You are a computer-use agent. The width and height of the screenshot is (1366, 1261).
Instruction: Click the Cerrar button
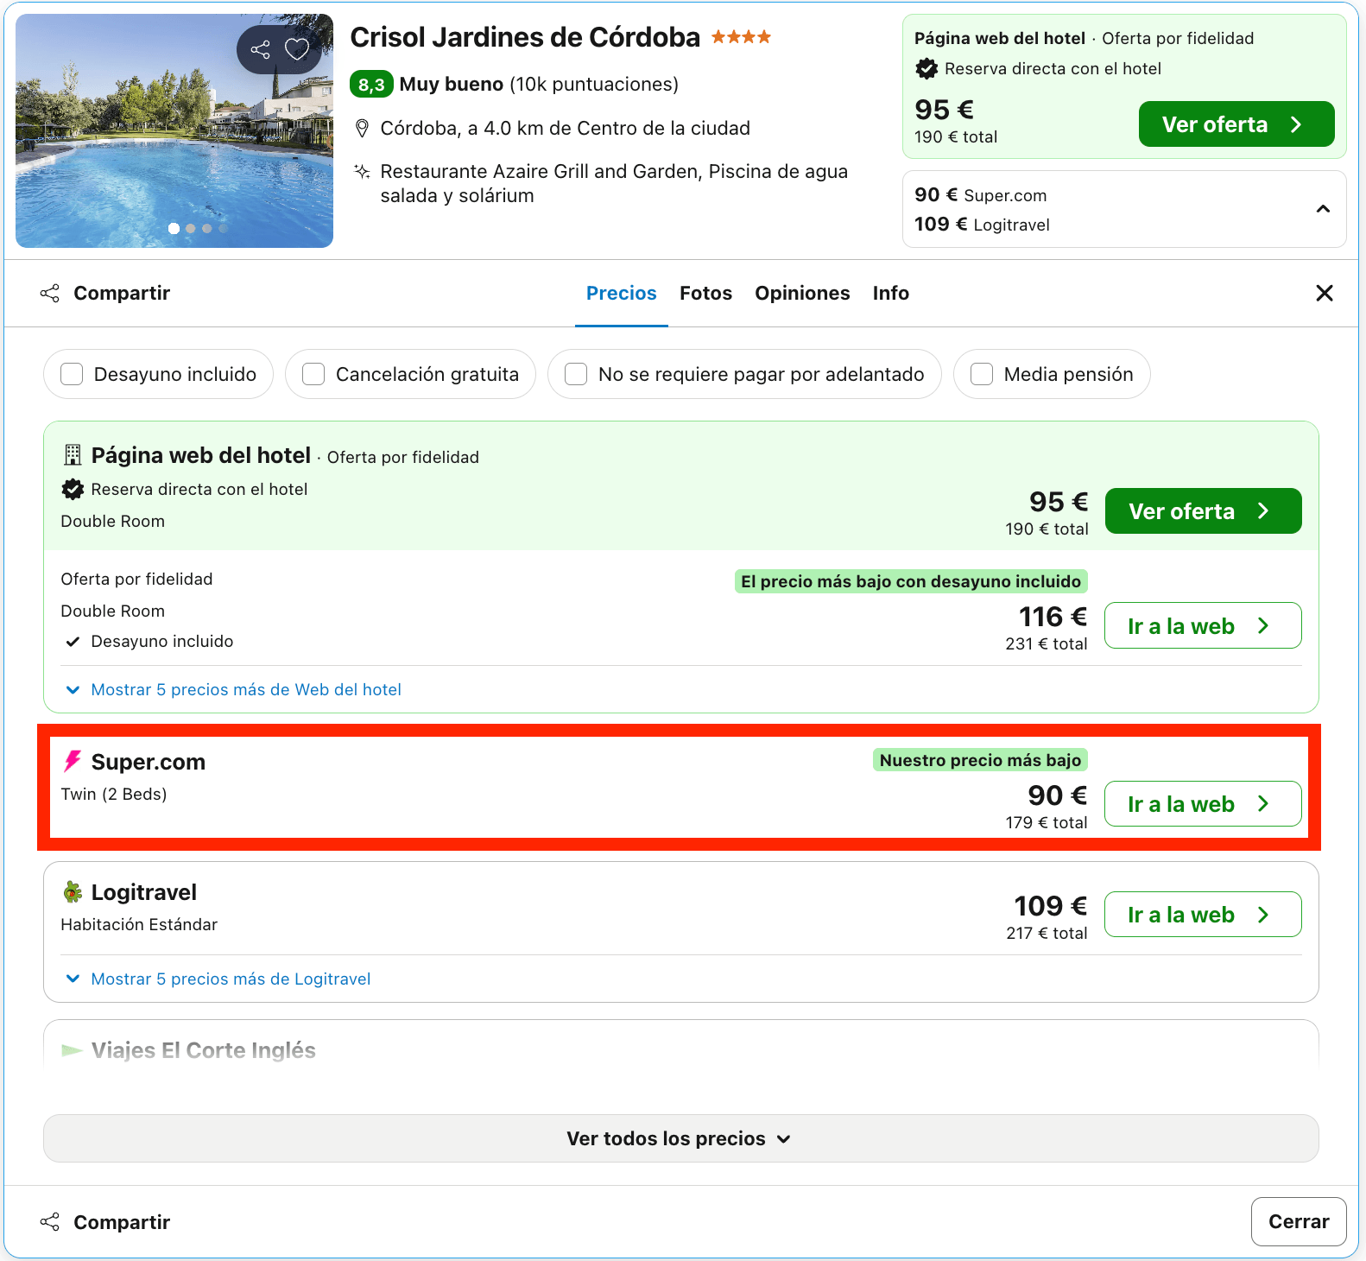pos(1299,1221)
